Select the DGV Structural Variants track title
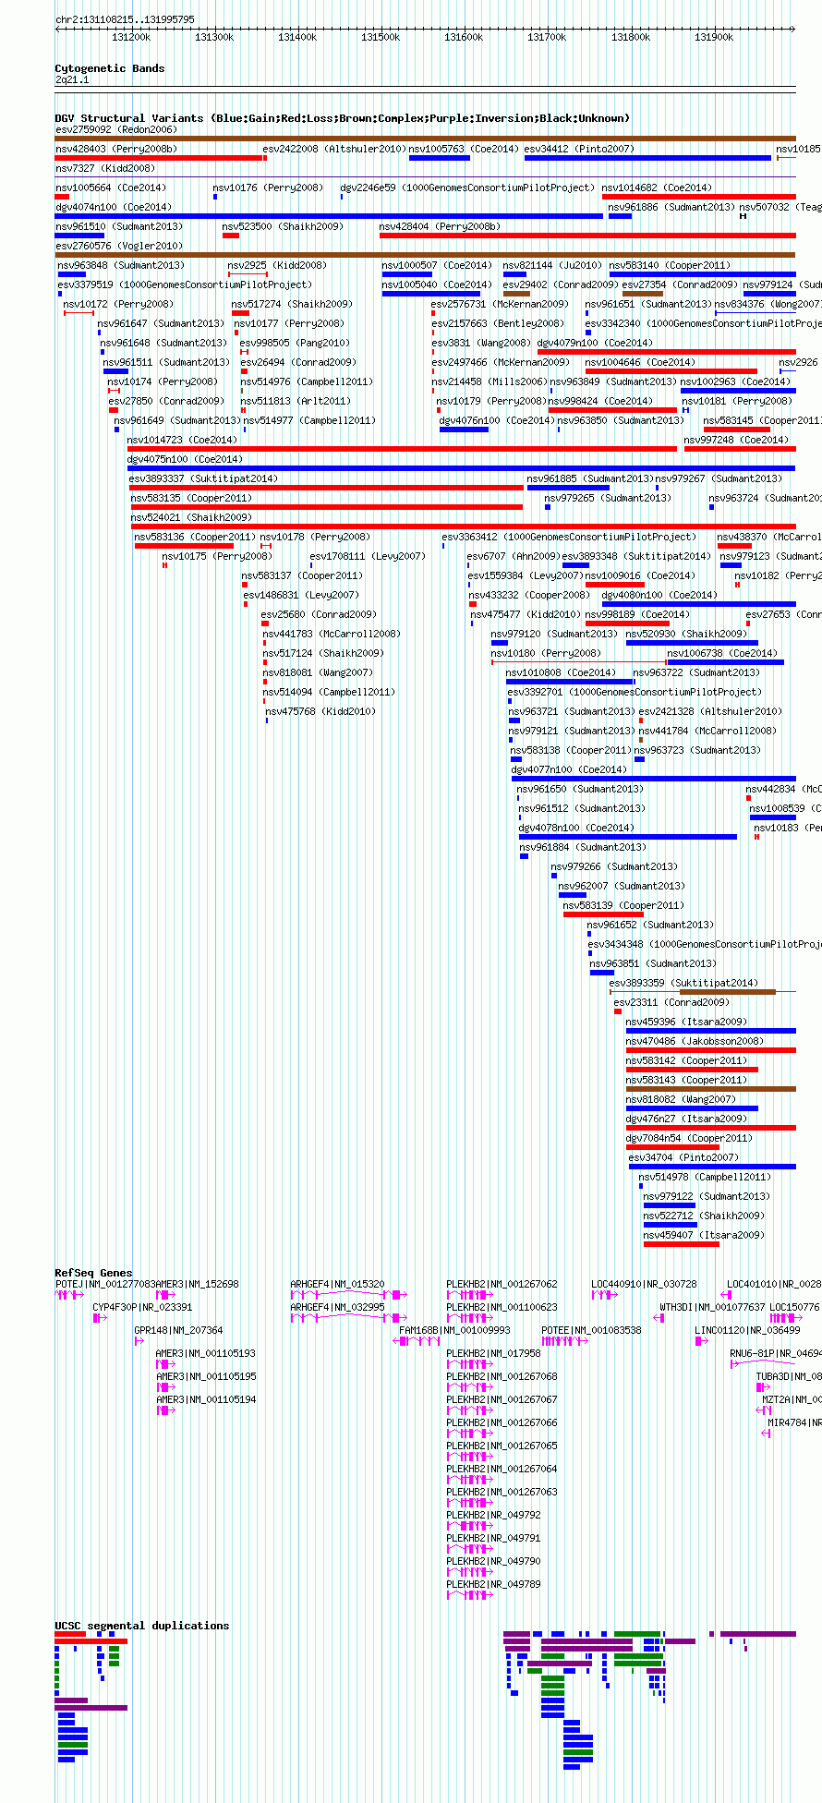Viewport: 822px width, 1803px height. point(343,118)
